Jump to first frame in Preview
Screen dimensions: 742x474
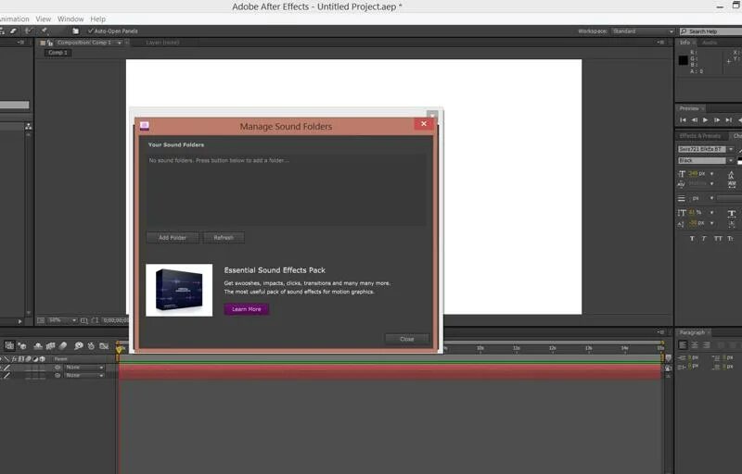tap(683, 120)
